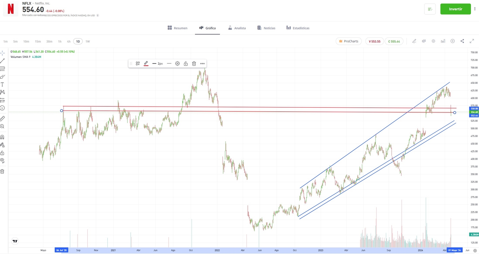Viewport: 479px width, 254px height.
Task: Change line color with red pencil swatch
Action: (146, 63)
